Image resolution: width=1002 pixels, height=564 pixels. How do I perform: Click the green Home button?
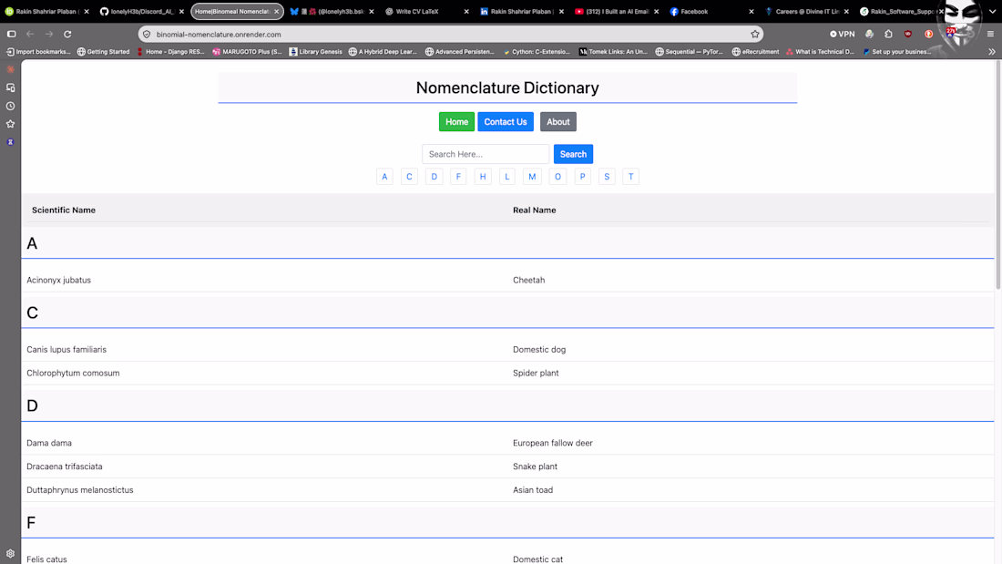456,121
